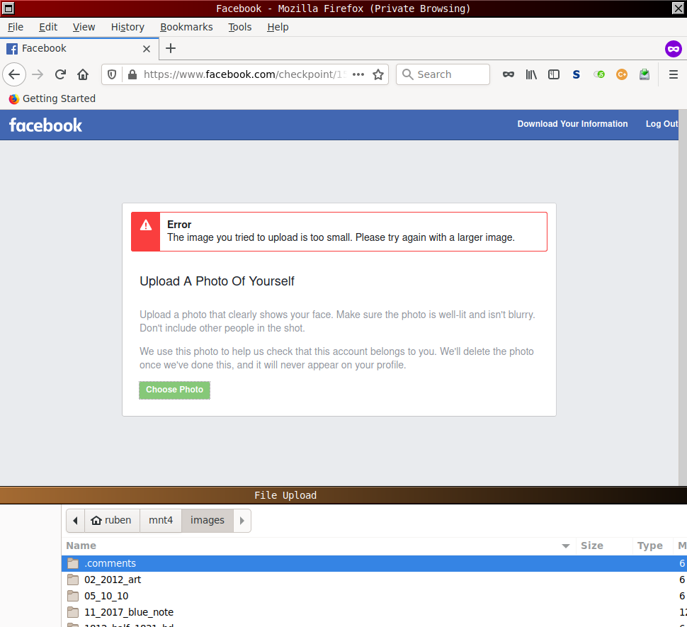Image resolution: width=687 pixels, height=627 pixels.
Task: Open the Firefox home page icon
Action: pos(83,74)
